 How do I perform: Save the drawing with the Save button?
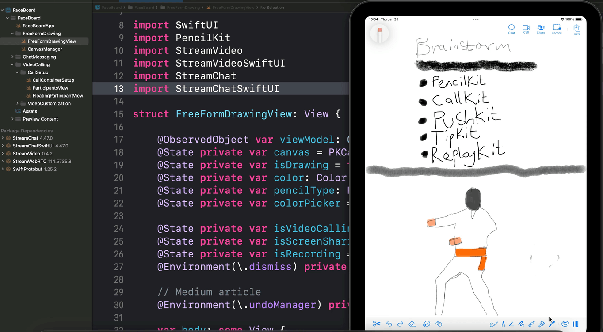pyautogui.click(x=577, y=29)
